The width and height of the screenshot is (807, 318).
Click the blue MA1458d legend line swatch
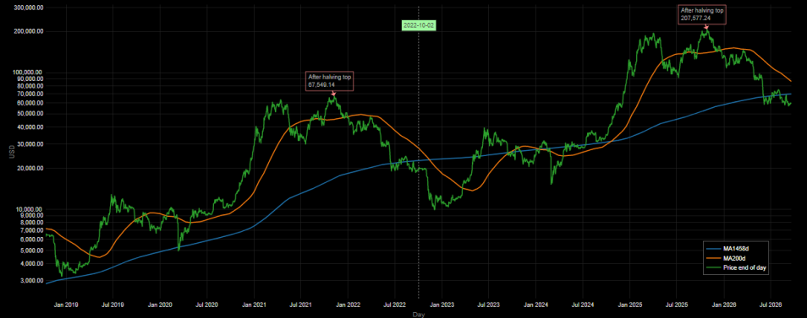(x=714, y=250)
